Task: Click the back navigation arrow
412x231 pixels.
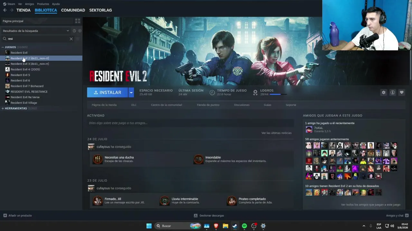Action: 5,10
